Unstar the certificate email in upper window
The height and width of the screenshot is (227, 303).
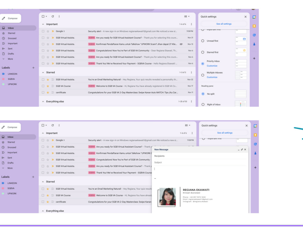click(x=48, y=92)
